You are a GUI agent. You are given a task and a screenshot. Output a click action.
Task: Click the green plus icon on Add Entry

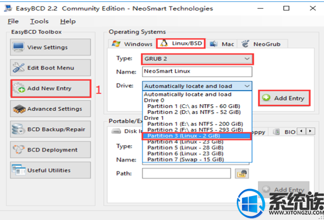(267, 98)
